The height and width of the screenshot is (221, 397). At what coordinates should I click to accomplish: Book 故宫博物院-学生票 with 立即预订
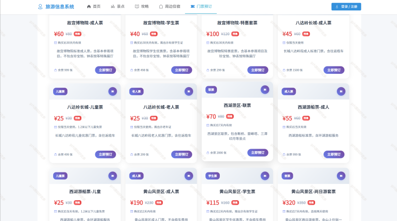[x=182, y=70]
